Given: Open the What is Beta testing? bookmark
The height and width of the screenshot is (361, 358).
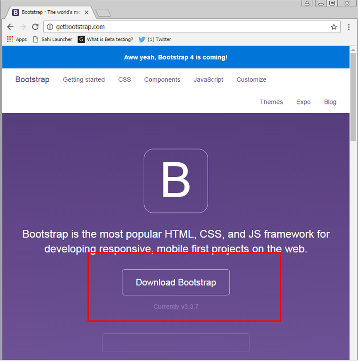Looking at the screenshot, I should click(105, 39).
